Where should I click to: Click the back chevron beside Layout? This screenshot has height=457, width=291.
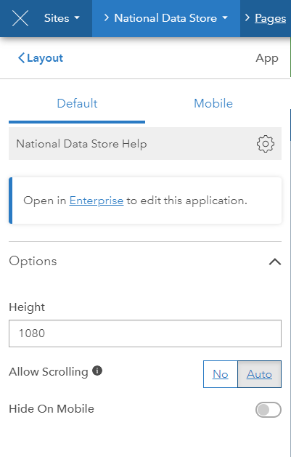21,57
